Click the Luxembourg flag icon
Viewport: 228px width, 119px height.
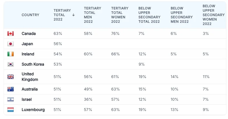point(11,110)
